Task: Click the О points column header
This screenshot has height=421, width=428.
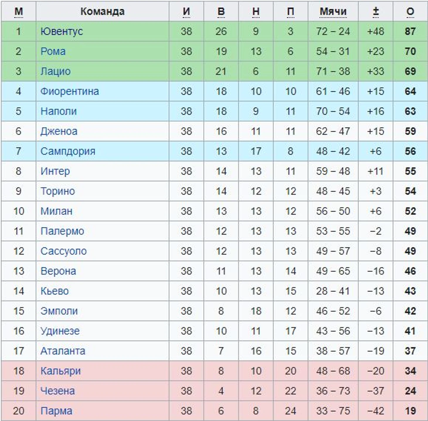Action: coord(410,11)
